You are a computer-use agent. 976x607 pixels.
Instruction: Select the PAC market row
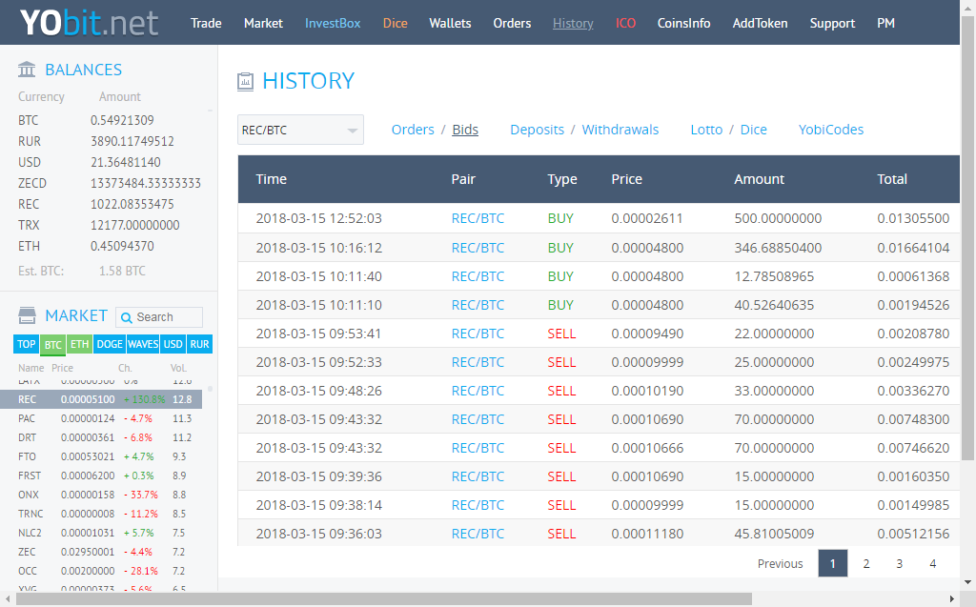tap(101, 418)
